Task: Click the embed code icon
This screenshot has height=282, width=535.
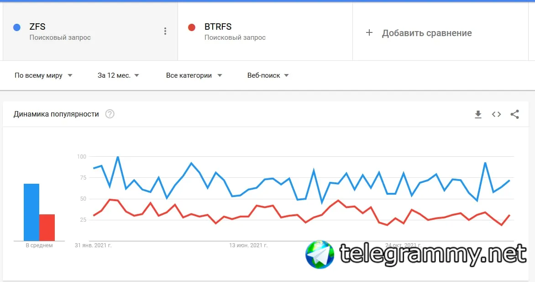Action: tap(496, 114)
